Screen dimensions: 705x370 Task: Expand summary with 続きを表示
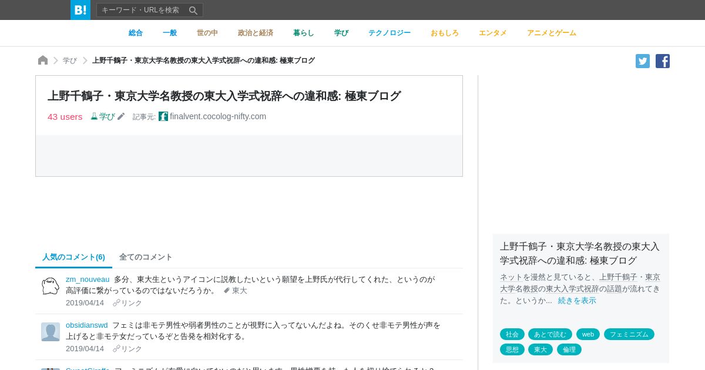tap(577, 301)
